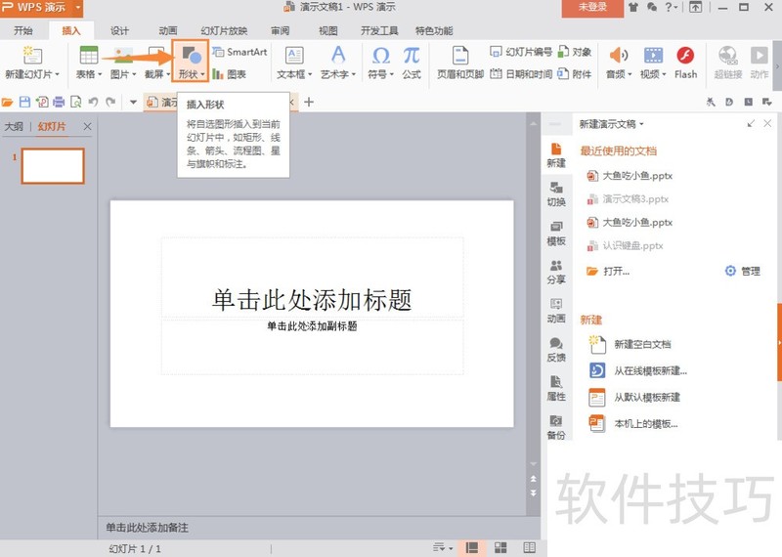Image resolution: width=782 pixels, height=557 pixels.
Task: Insert 幻灯片编号 slide number
Action: click(x=521, y=52)
